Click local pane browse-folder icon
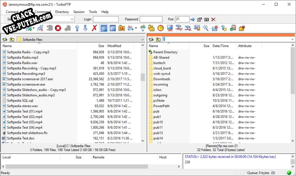Screen dimensions: 296x176 [5, 39]
